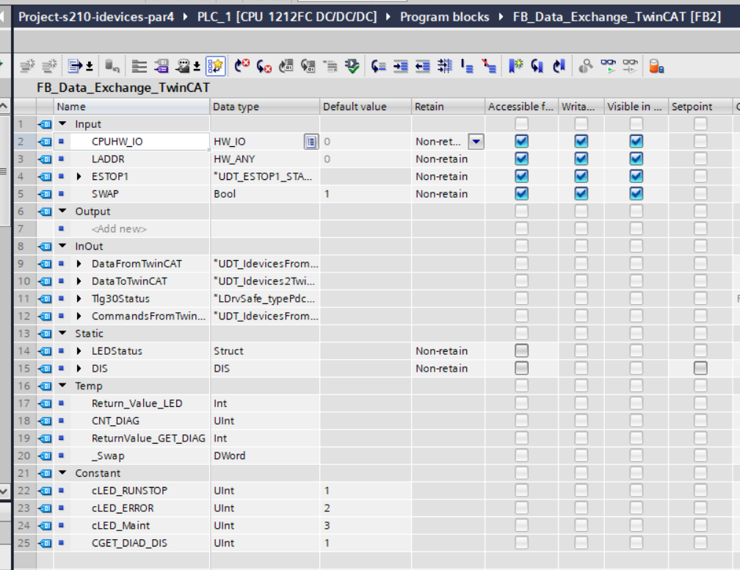
Task: Click the auto-format text icon with double arrows
Action: coord(445,66)
